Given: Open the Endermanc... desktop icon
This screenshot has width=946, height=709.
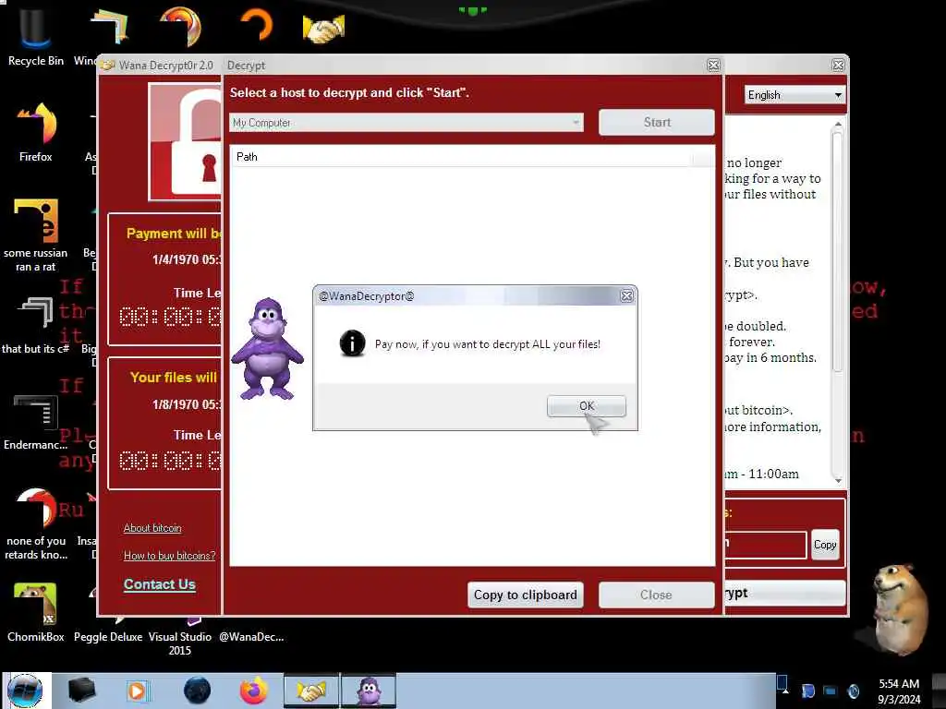Looking at the screenshot, I should pos(36,422).
